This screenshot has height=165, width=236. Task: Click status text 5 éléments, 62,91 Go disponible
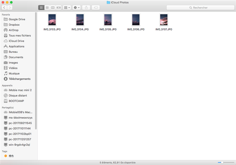pos(117,162)
